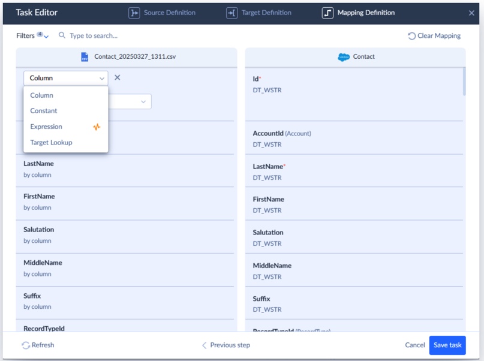
Task: Click the target Id field
Action: (354, 94)
